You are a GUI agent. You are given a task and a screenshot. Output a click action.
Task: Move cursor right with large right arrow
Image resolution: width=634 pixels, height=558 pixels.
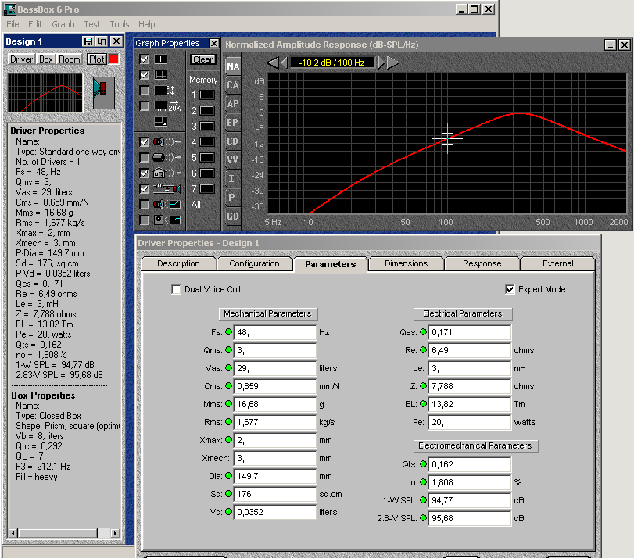click(x=393, y=63)
